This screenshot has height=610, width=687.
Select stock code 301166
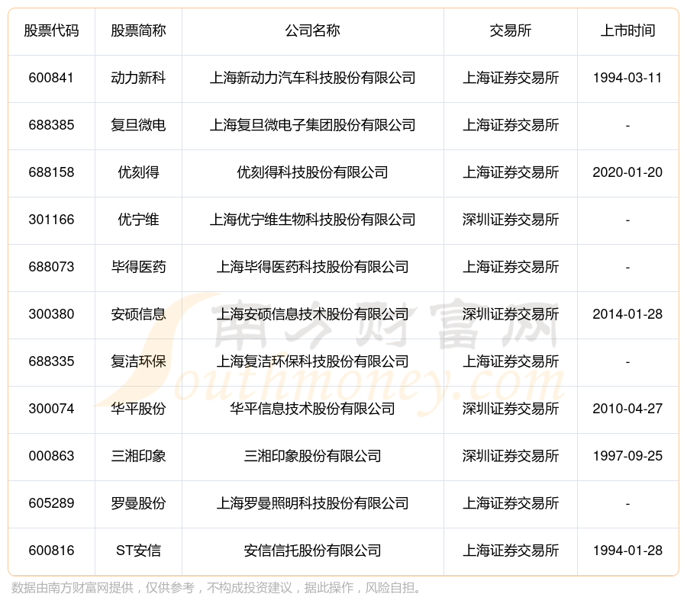pos(51,220)
